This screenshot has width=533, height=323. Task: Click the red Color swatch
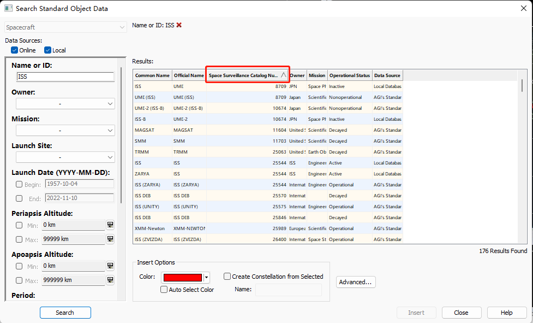[183, 278]
